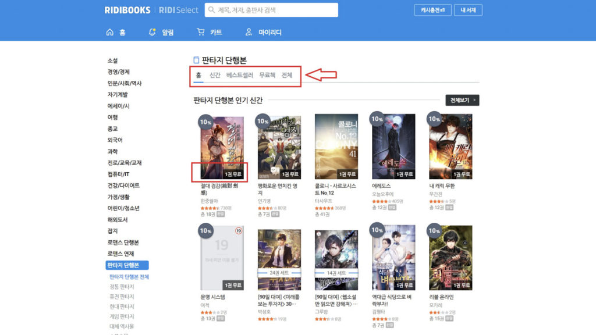Click the 문명 시스템 title text
Viewport: 596px width, 335px height.
click(212, 297)
